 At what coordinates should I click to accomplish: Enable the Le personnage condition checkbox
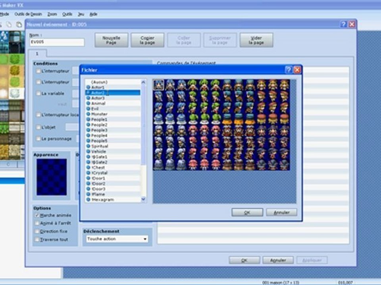[x=38, y=139]
